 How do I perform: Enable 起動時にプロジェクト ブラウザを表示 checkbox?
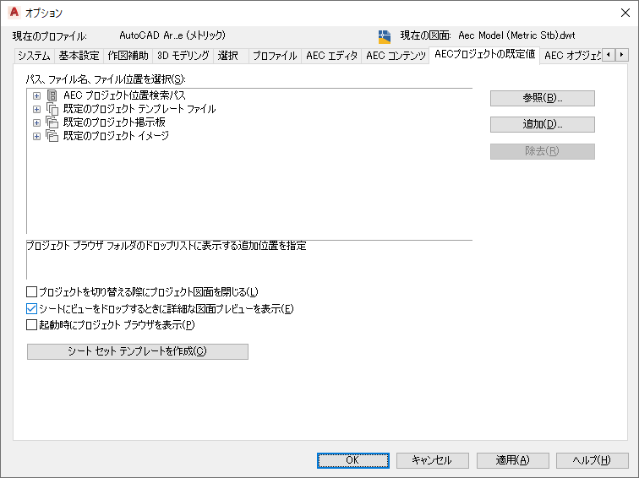pos(31,325)
